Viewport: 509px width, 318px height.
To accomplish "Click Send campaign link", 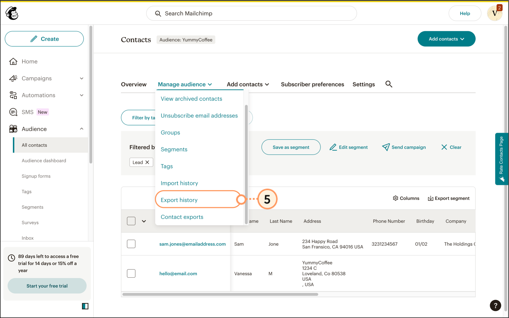I will [x=404, y=147].
